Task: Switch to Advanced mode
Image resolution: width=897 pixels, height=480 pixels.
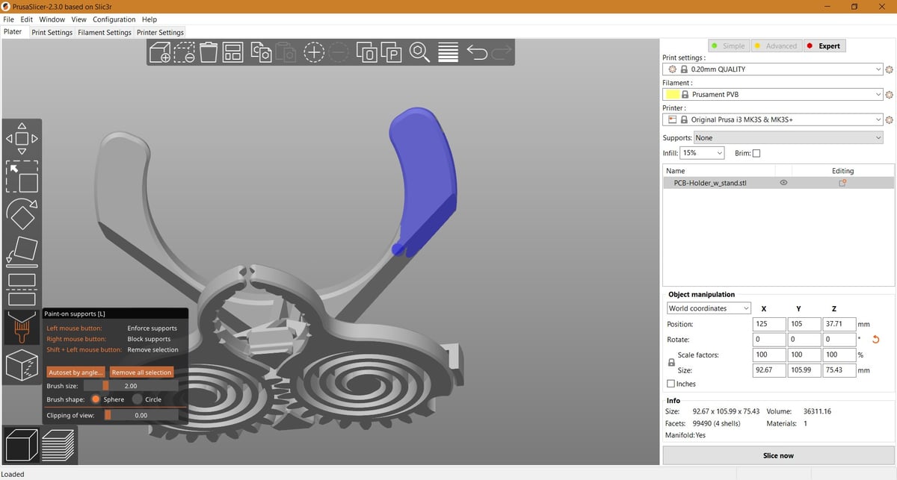Action: coord(775,46)
